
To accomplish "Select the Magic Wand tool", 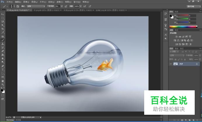I will click(3, 25).
